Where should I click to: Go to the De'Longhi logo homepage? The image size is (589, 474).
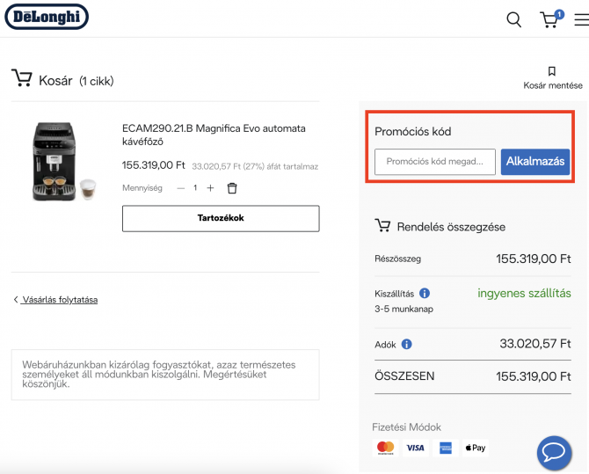(47, 17)
